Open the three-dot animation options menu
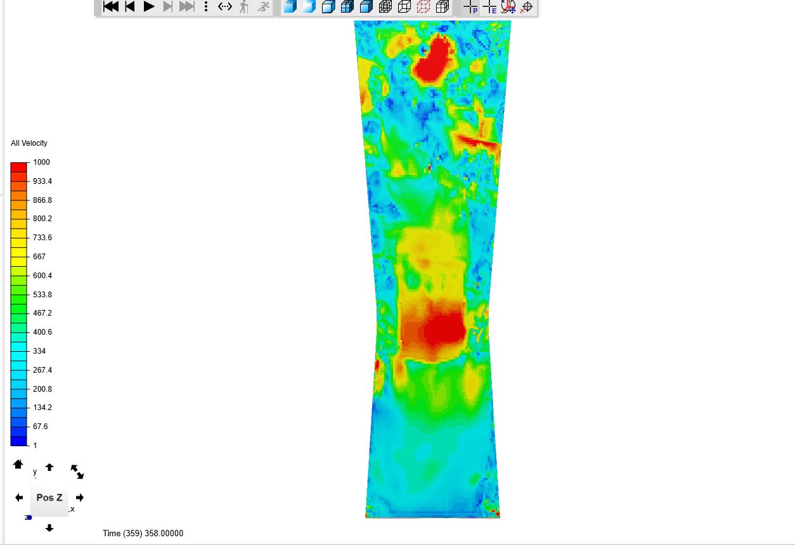Screen dimensions: 795x547 206,7
